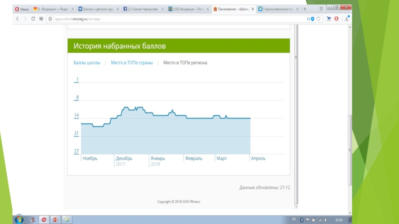Click Opera icon in the taskbar
Image resolution: width=399 pixels, height=224 pixels.
tap(44, 219)
